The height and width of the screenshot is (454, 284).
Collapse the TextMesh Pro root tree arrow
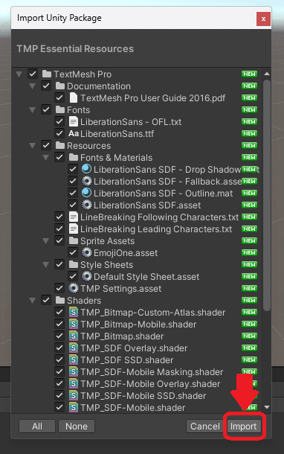tap(19, 74)
